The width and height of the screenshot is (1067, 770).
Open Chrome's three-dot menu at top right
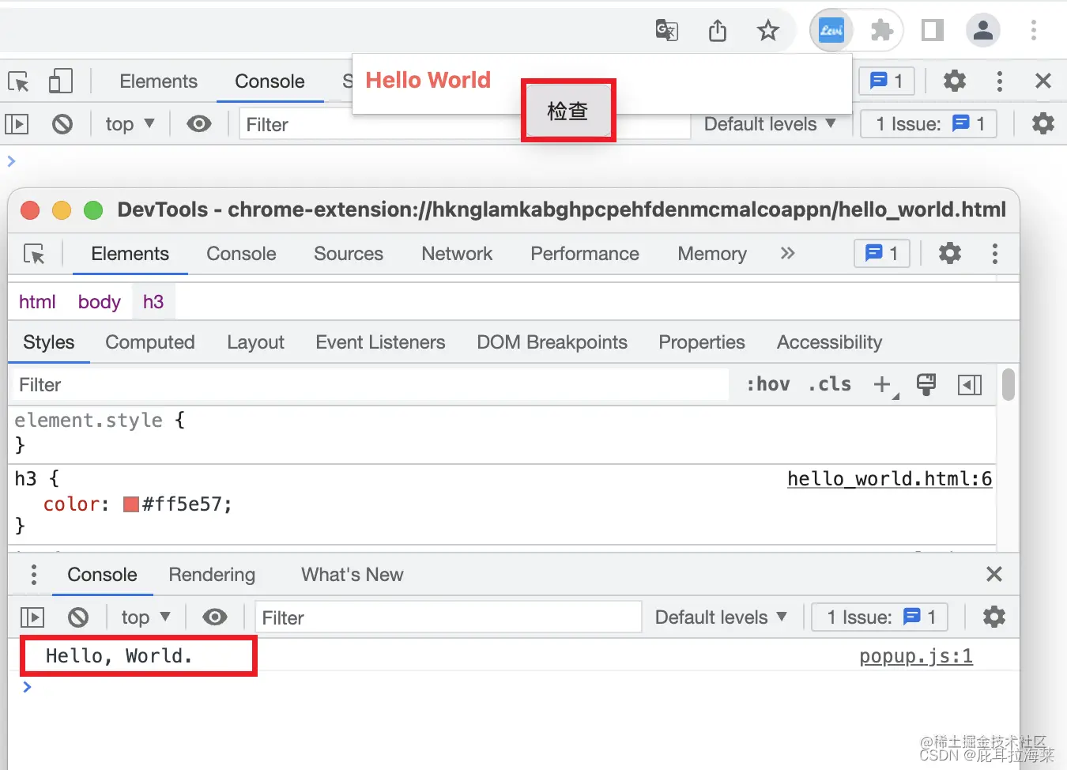pyautogui.click(x=1033, y=31)
